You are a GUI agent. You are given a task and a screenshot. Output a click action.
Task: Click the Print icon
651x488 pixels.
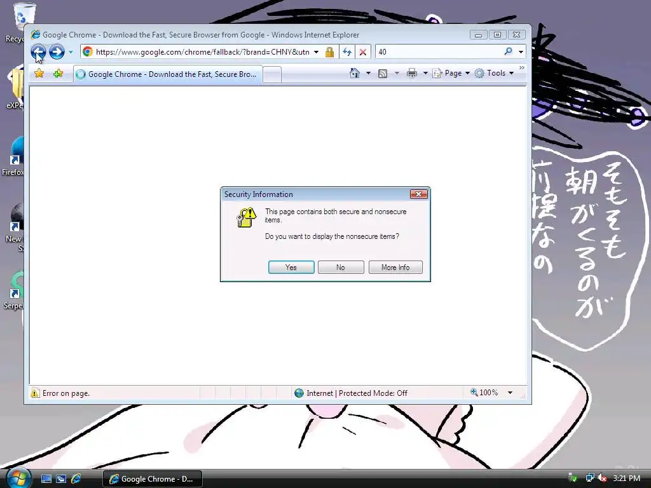tap(412, 74)
